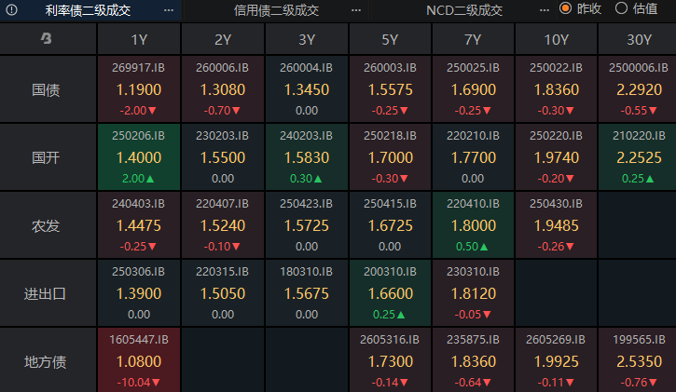Select the 昨收 radio option
The width and height of the screenshot is (676, 392).
580,8
